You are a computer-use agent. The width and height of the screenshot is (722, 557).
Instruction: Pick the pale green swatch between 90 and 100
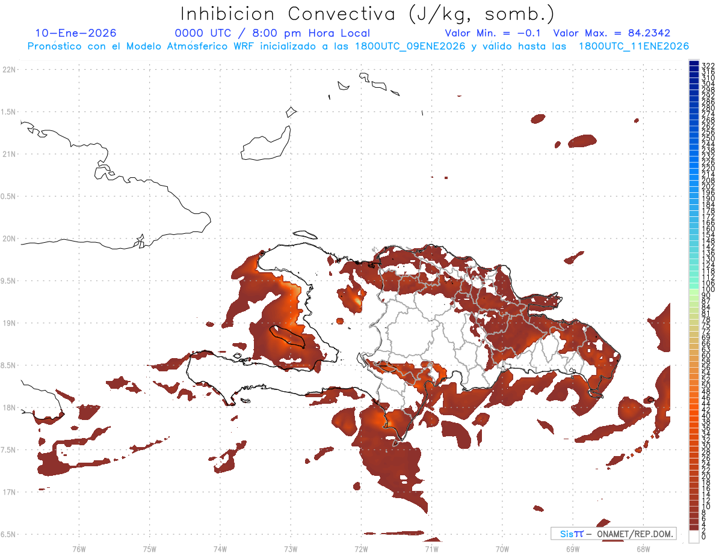click(x=694, y=293)
